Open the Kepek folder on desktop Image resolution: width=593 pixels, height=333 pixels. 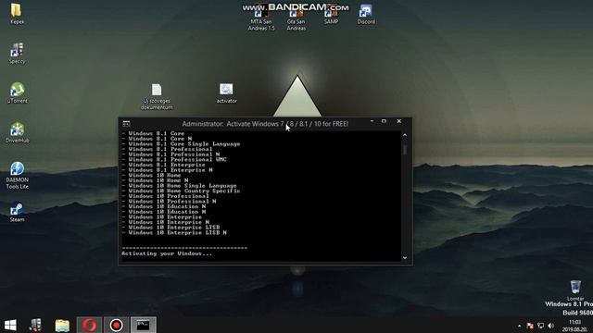click(17, 14)
